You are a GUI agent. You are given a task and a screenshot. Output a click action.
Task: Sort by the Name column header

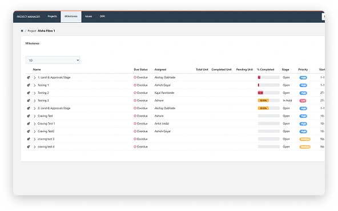point(37,70)
